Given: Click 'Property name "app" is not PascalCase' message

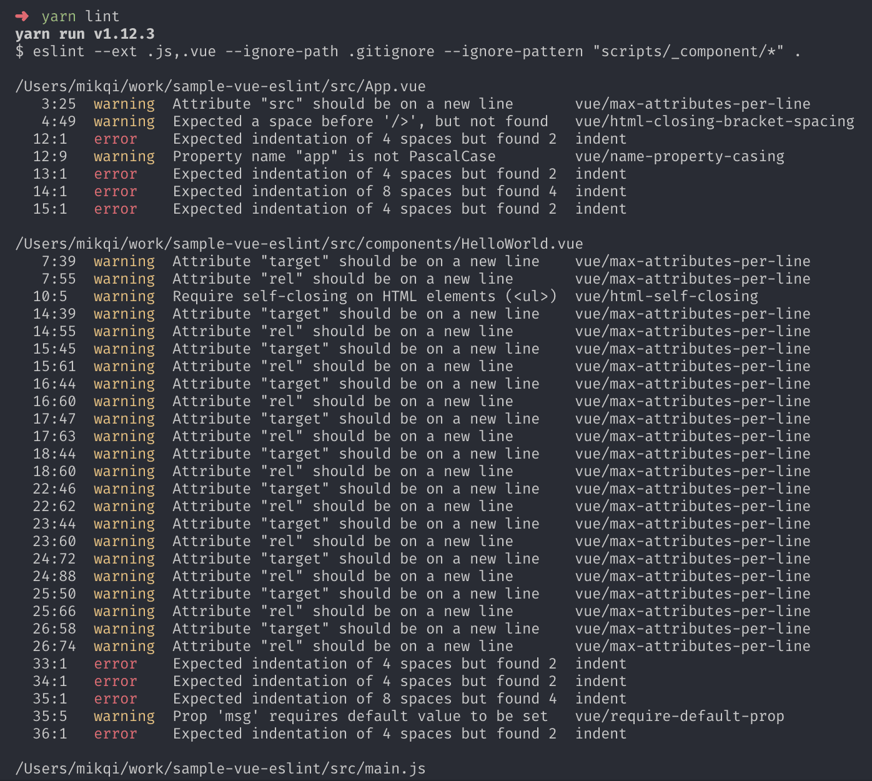Looking at the screenshot, I should [334, 156].
